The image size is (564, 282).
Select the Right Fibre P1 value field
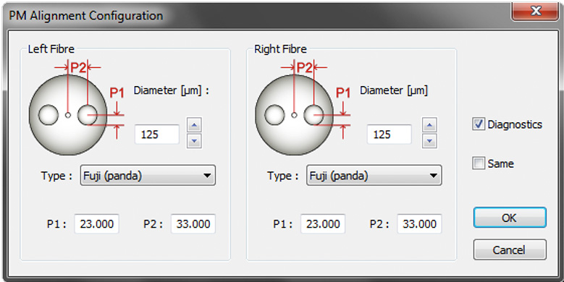coord(323,224)
